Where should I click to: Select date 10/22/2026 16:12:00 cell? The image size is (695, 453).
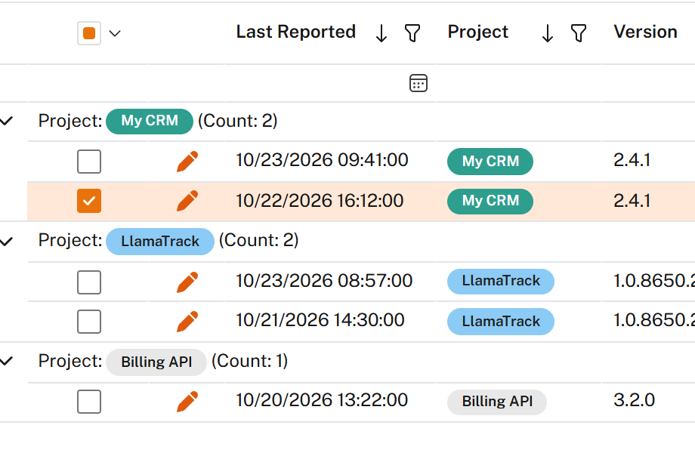click(320, 201)
